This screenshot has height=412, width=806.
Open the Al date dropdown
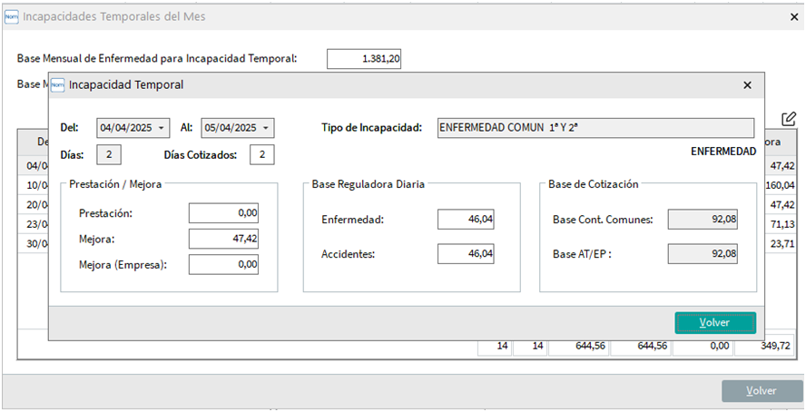pos(266,128)
